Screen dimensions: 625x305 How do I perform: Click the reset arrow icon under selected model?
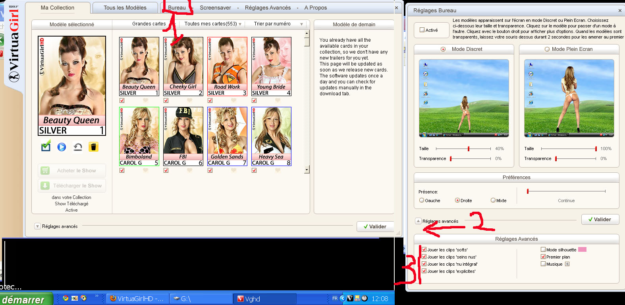tap(78, 147)
